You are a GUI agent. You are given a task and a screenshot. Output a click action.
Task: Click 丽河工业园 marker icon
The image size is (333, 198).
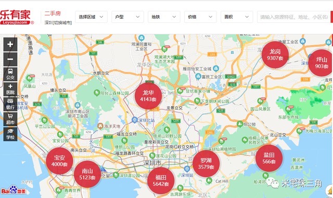click(78, 105)
